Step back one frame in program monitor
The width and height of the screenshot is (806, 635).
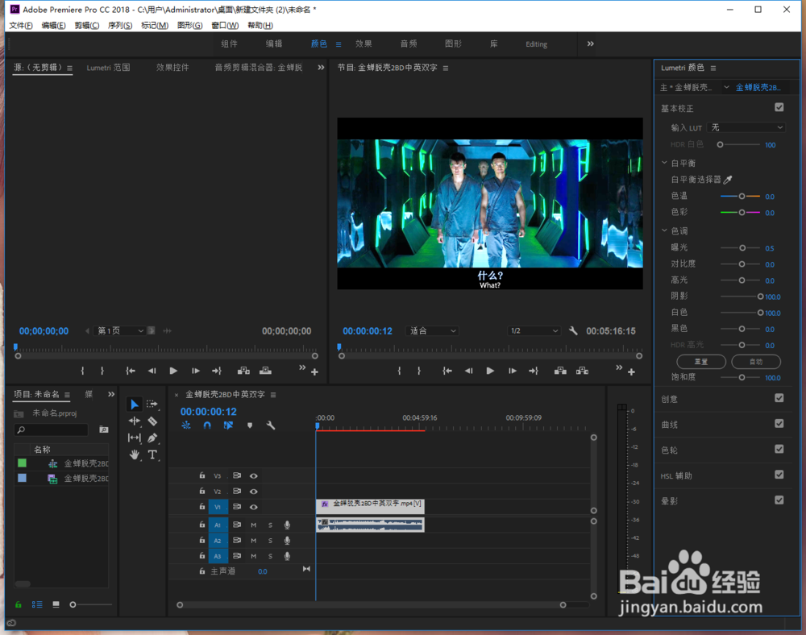point(468,371)
